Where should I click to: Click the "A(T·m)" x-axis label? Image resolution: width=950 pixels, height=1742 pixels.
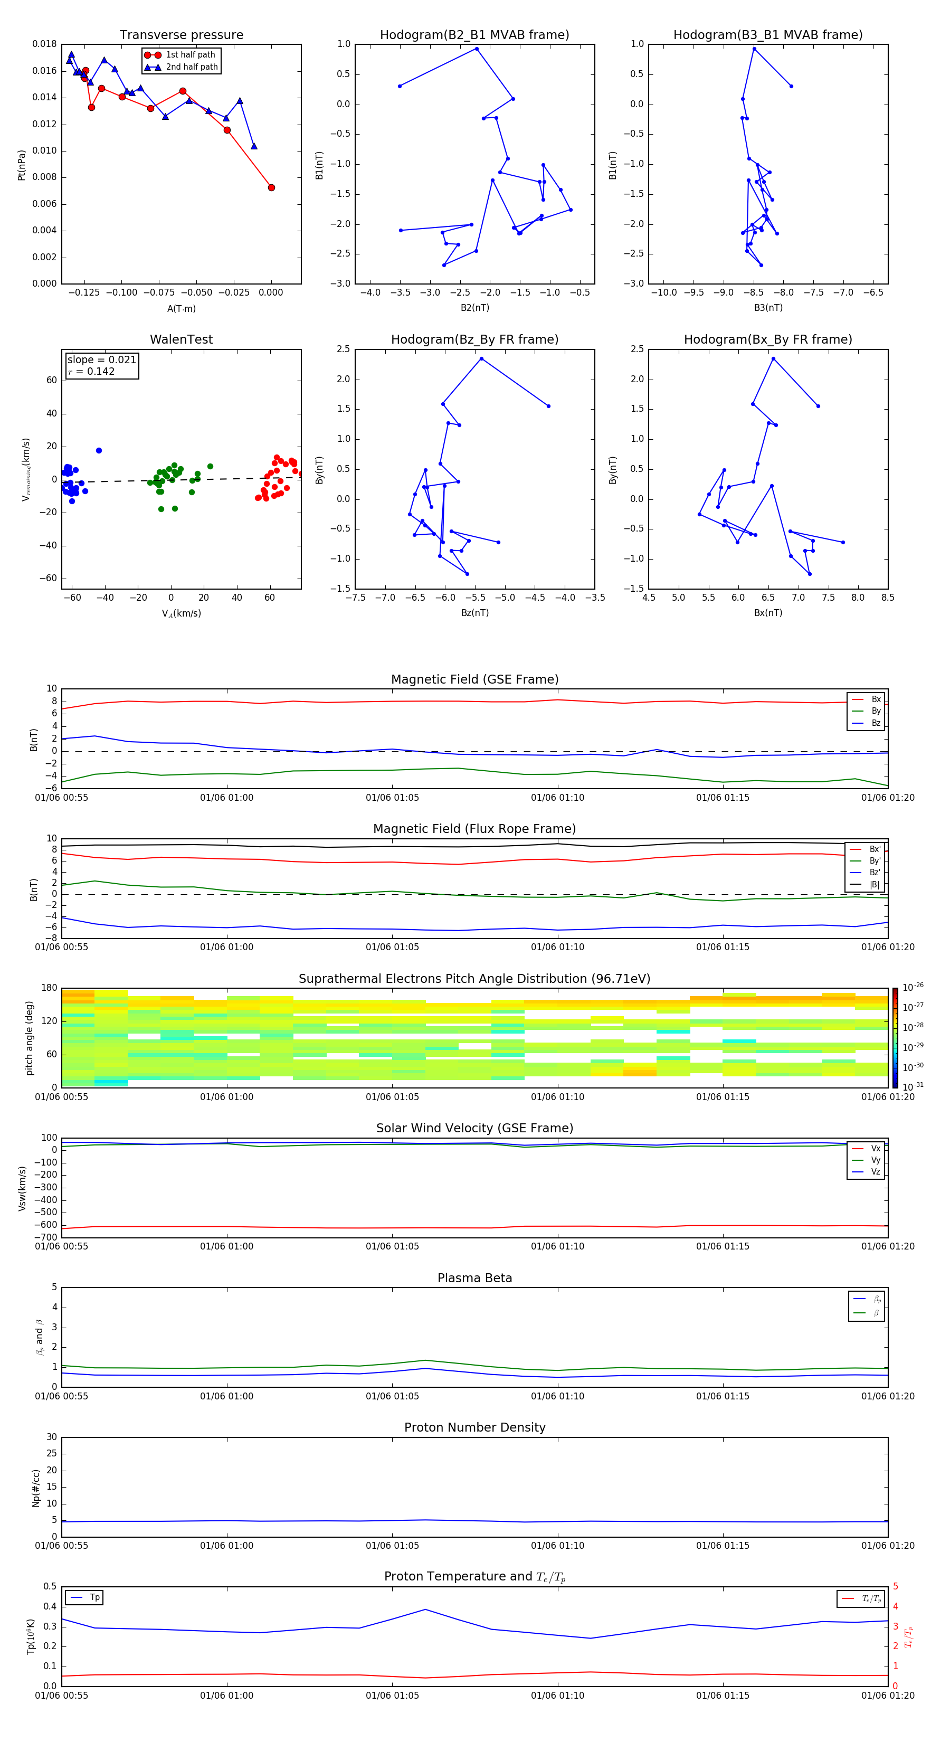181,308
